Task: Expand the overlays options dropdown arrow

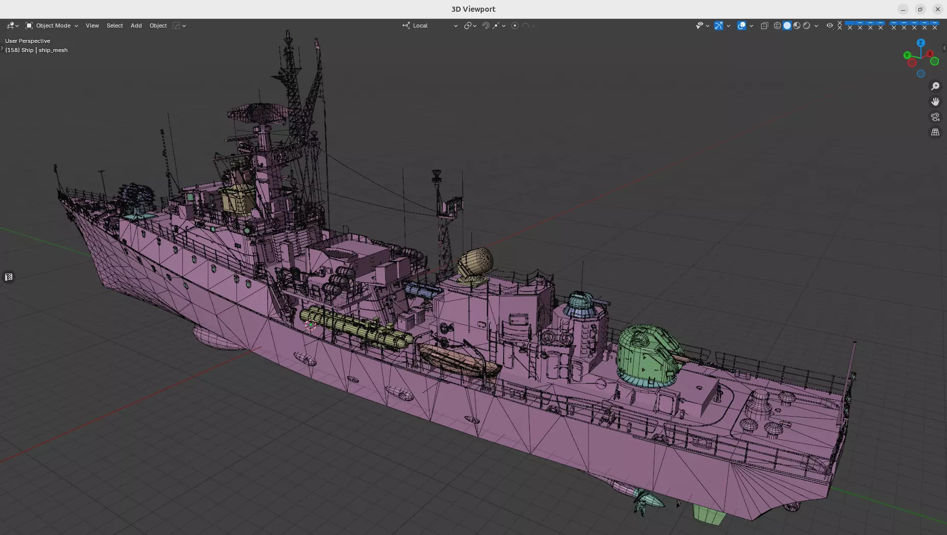Action: pos(751,26)
